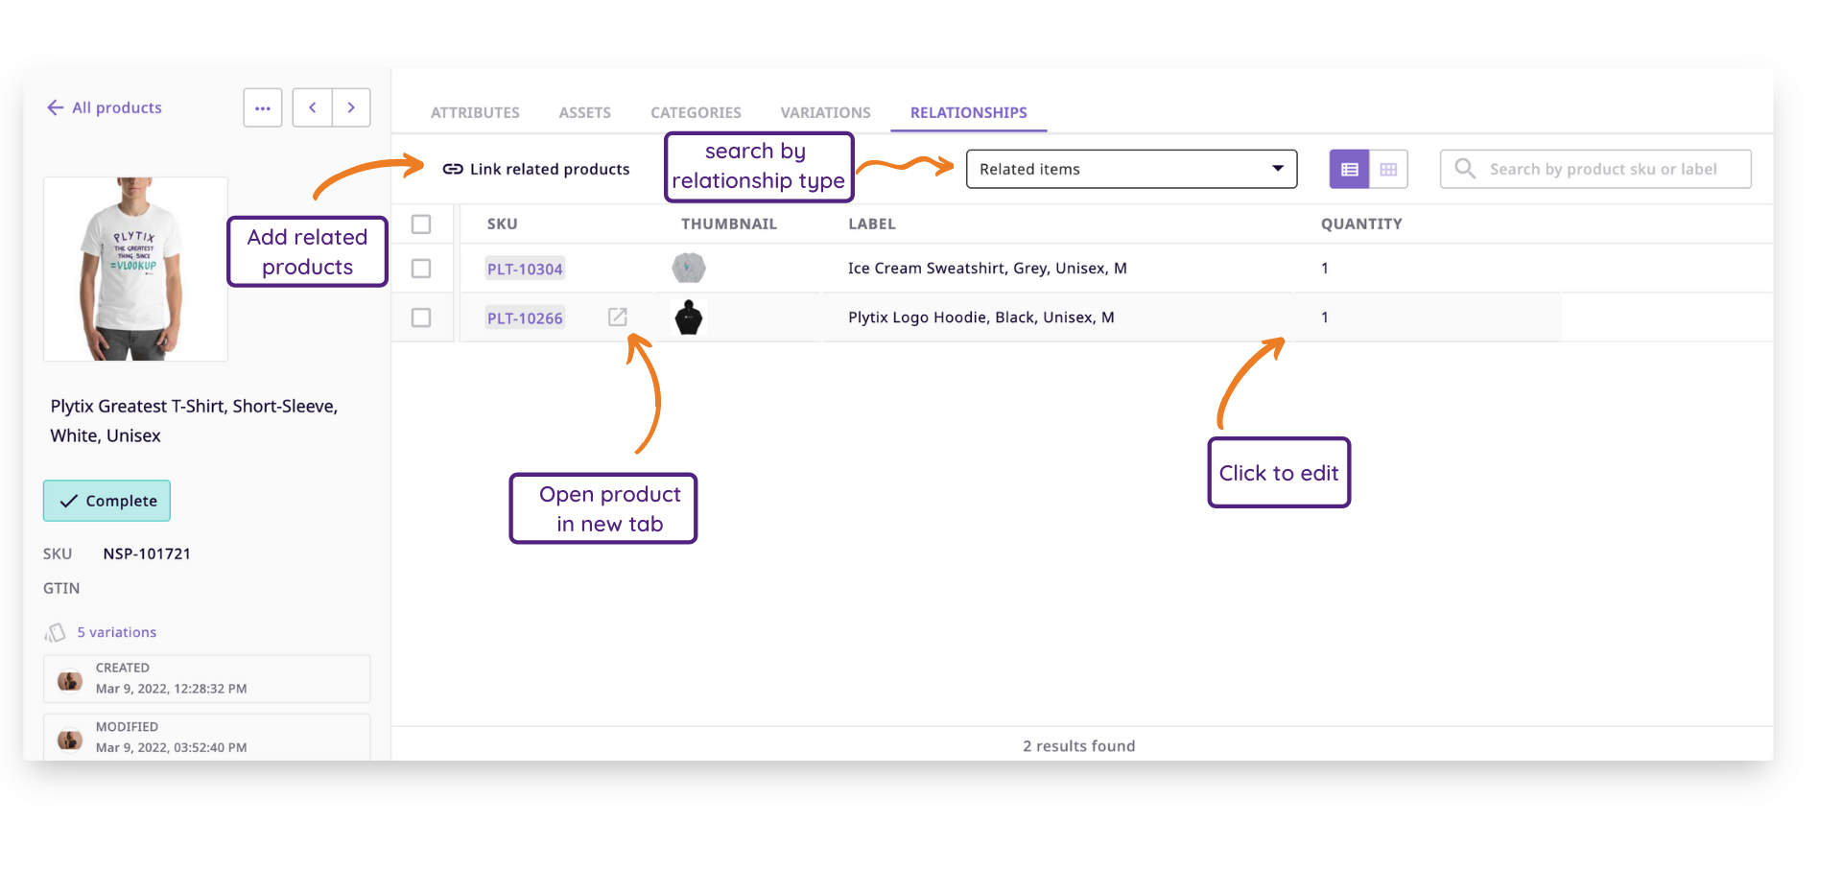Open SKU PLT-10266 link

[x=525, y=317]
